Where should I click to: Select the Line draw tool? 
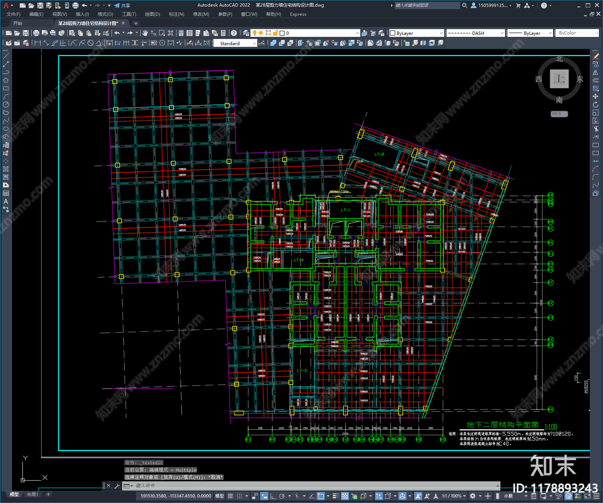pos(6,56)
